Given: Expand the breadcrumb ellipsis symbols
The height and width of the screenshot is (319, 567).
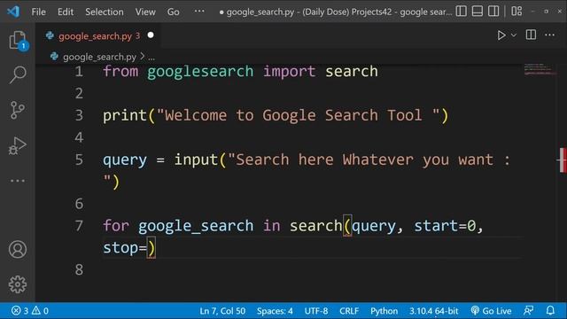Looking at the screenshot, I should pos(151,57).
